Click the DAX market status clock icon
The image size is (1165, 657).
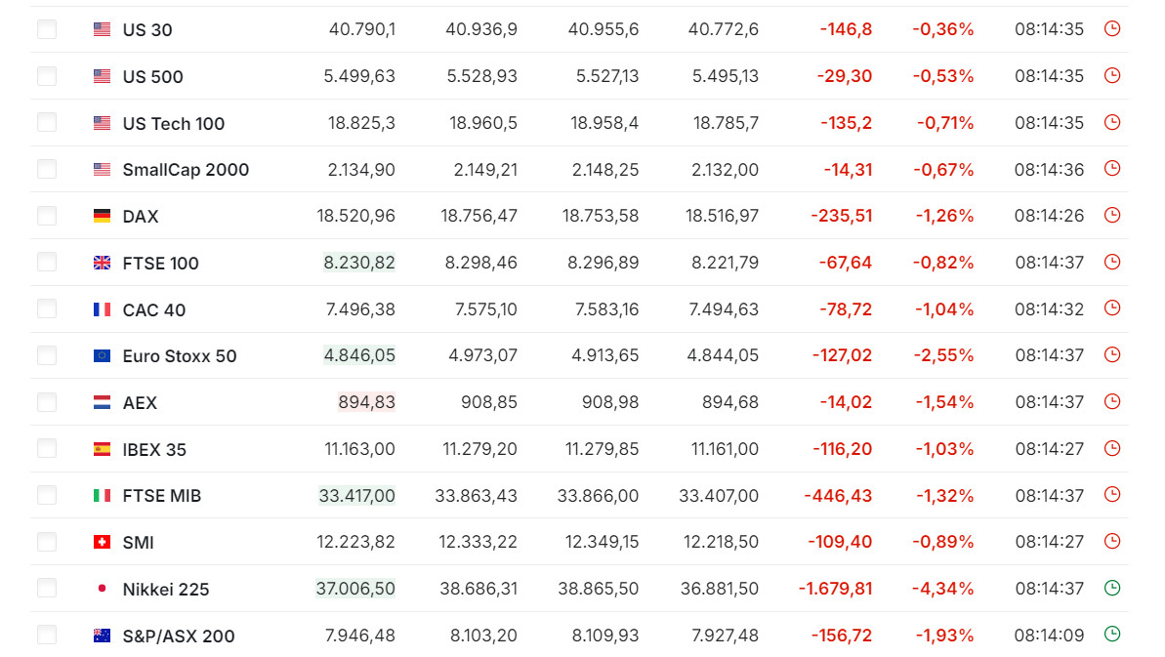(x=1111, y=216)
